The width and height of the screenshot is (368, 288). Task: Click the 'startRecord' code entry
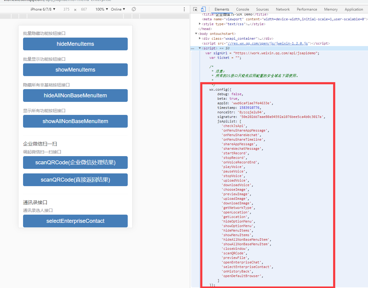pos(235,153)
